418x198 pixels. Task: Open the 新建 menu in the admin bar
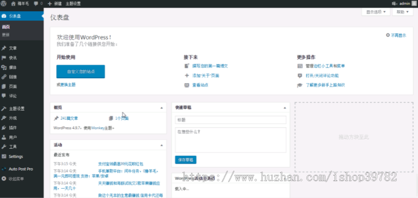coord(54,3)
